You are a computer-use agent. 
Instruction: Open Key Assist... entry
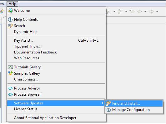pos(24,40)
